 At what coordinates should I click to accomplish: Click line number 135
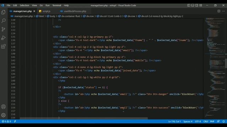click(x=13, y=37)
